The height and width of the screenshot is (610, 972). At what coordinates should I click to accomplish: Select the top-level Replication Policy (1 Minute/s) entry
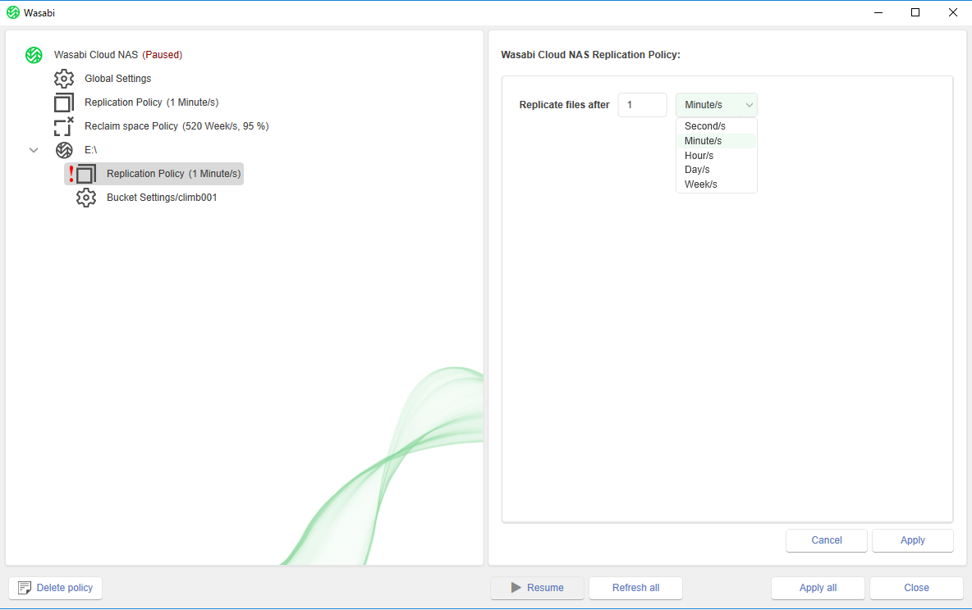tap(151, 102)
